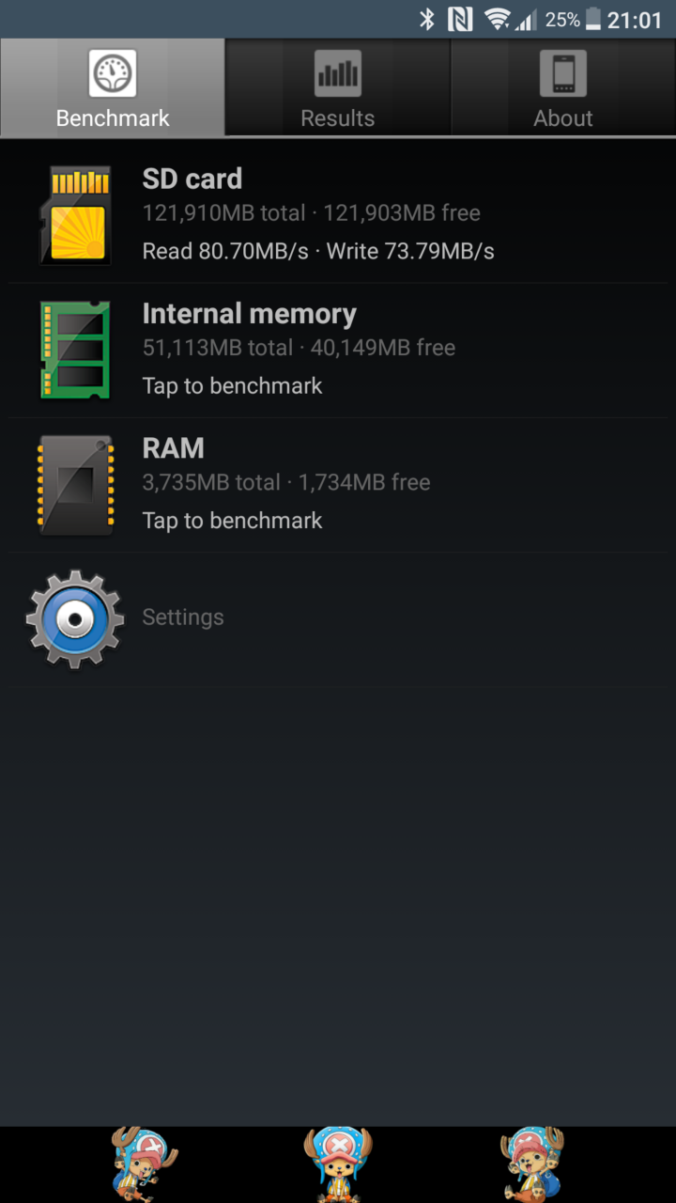
Task: Tap to benchmark Internal memory
Action: coord(232,386)
